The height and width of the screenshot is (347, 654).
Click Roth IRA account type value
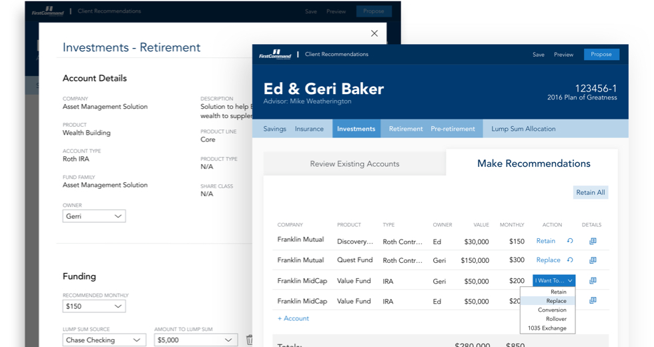click(x=76, y=159)
